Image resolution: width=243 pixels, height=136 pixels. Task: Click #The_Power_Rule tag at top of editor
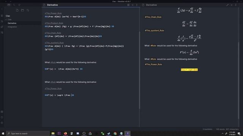(53, 13)
